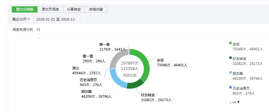Go to next legend page arrow
269x112 pixels.
pyautogui.click(x=238, y=102)
